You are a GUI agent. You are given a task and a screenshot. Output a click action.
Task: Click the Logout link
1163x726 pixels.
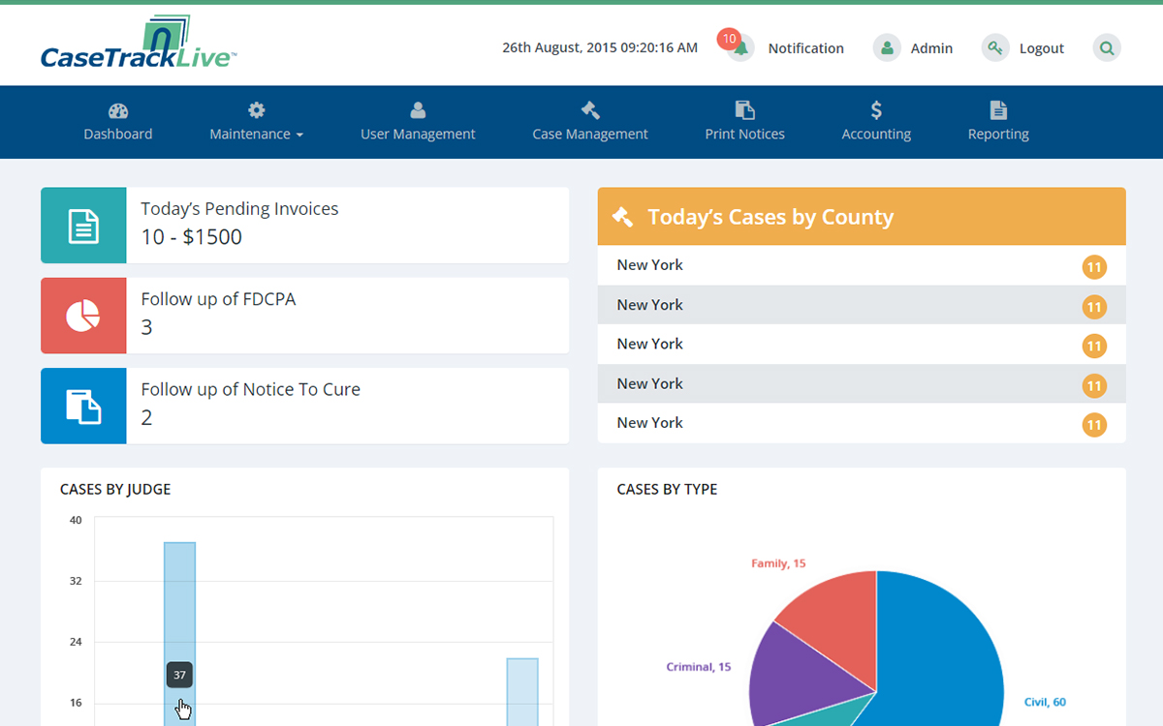[x=1041, y=48]
